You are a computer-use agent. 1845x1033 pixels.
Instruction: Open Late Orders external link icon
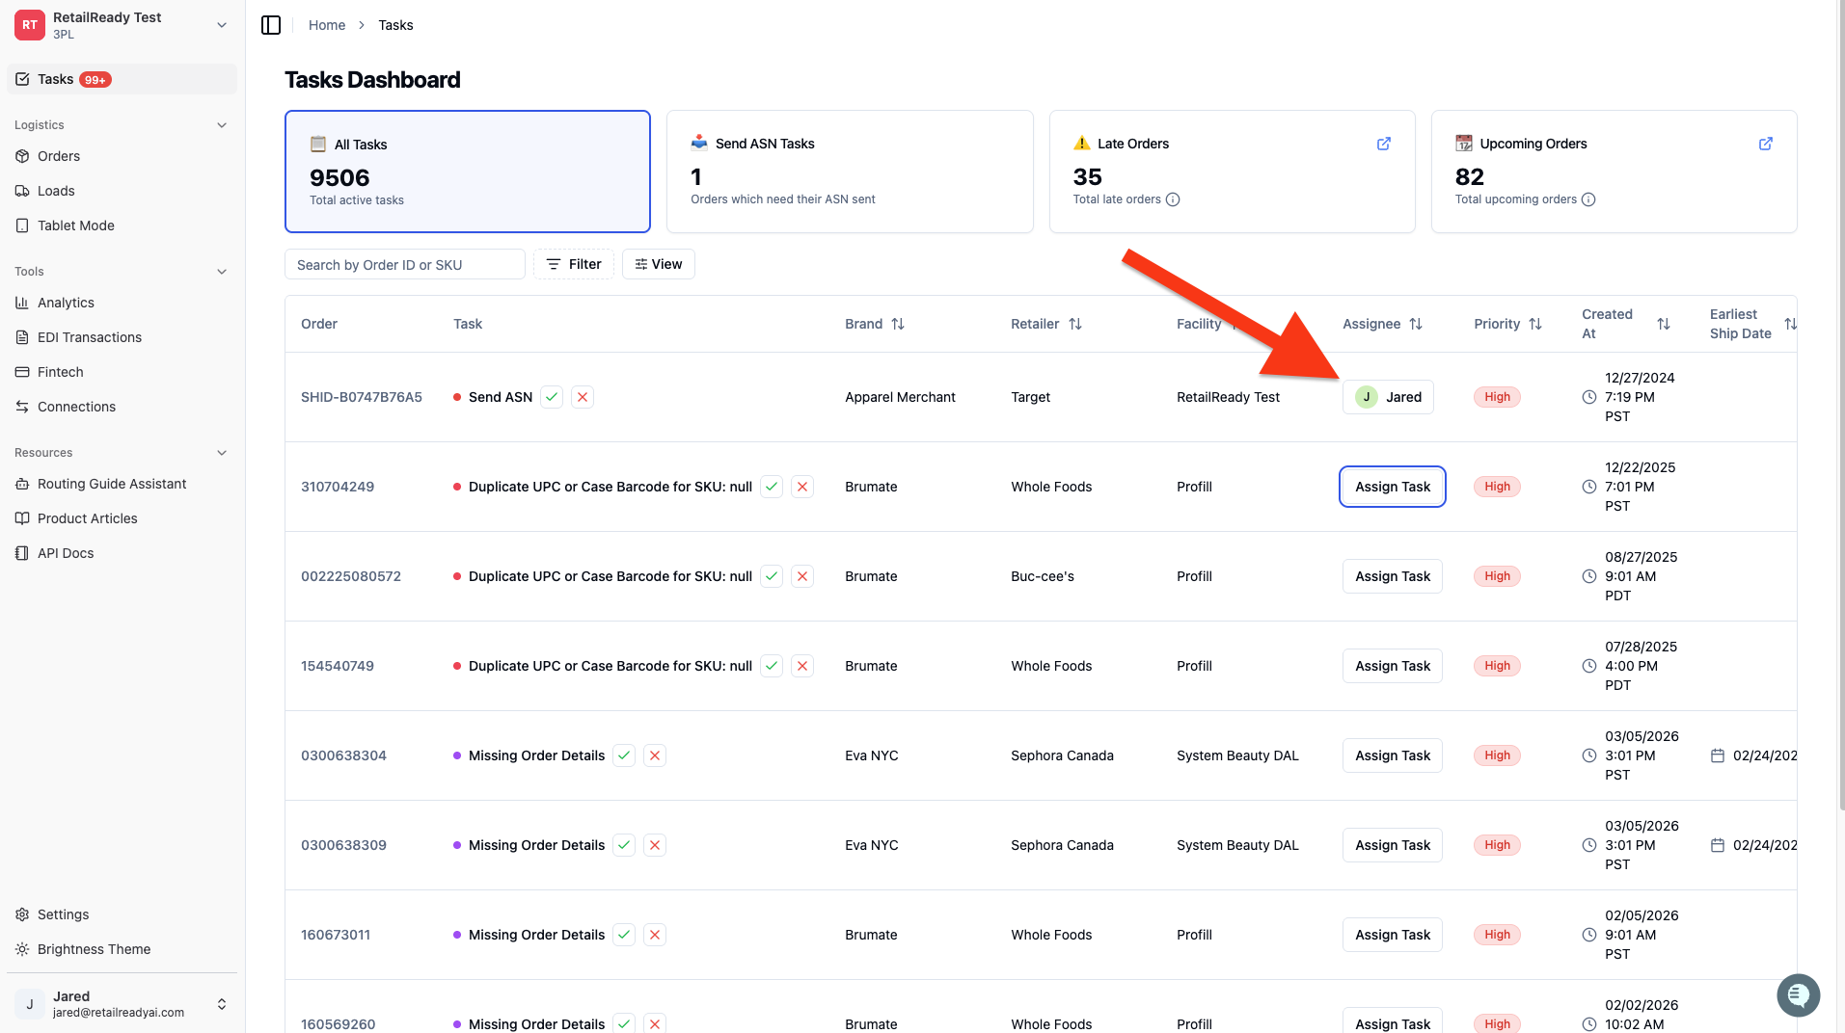[1384, 144]
